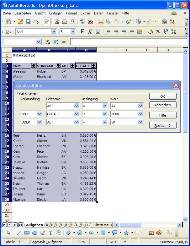Click OK in Standardfilter dialog
The image size is (190, 246).
click(x=162, y=96)
